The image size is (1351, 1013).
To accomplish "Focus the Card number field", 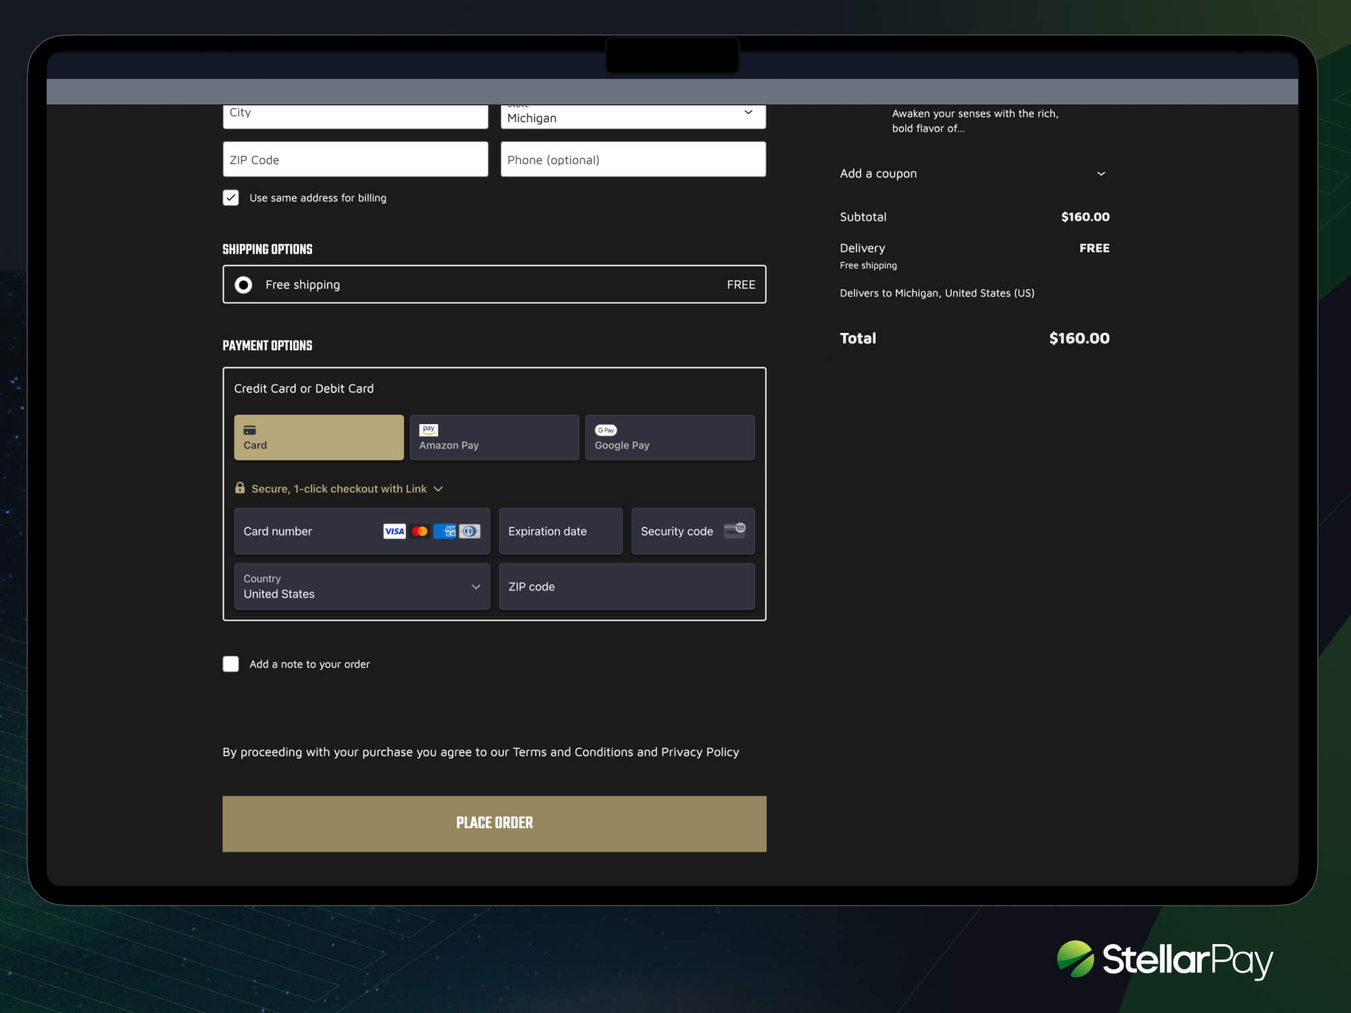I will click(x=362, y=531).
